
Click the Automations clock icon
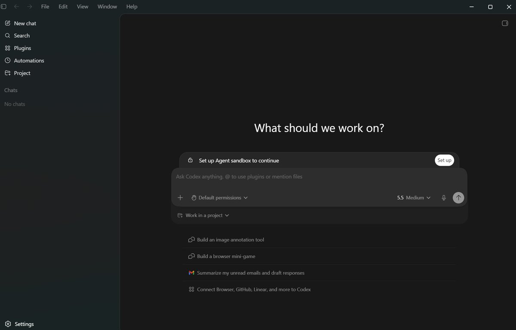coord(7,61)
